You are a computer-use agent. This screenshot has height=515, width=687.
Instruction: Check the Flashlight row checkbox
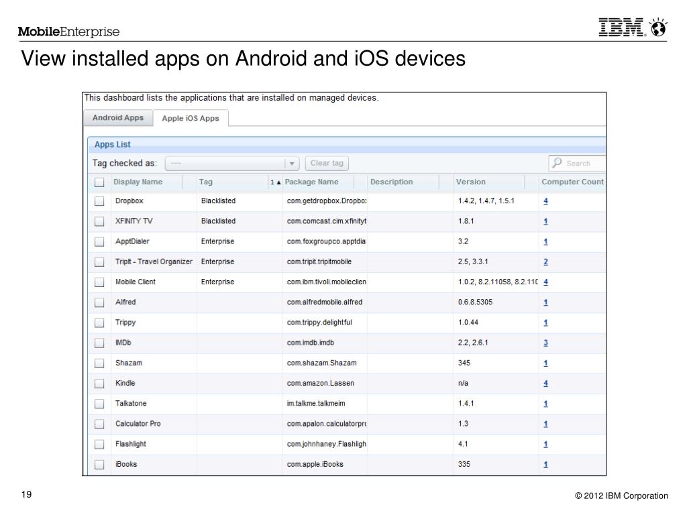pyautogui.click(x=99, y=445)
